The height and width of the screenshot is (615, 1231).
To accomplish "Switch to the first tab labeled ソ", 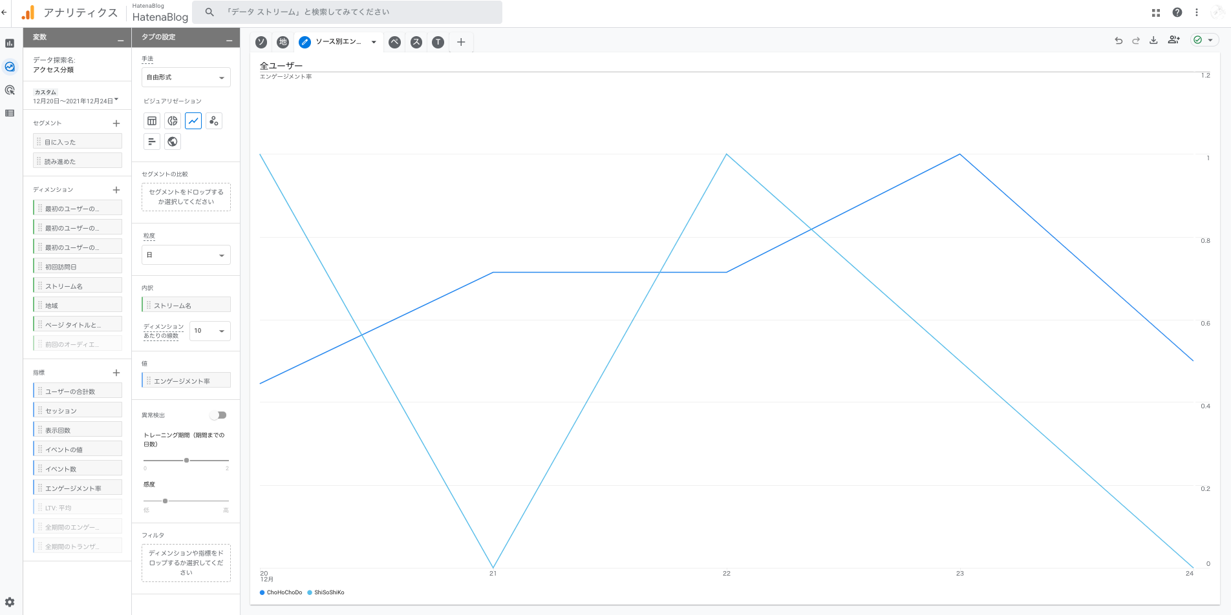I will 261,42.
